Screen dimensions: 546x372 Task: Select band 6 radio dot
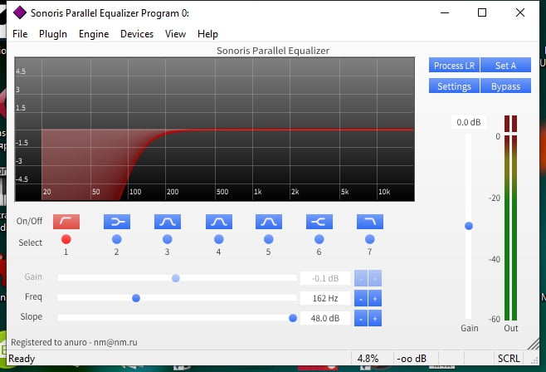[319, 239]
